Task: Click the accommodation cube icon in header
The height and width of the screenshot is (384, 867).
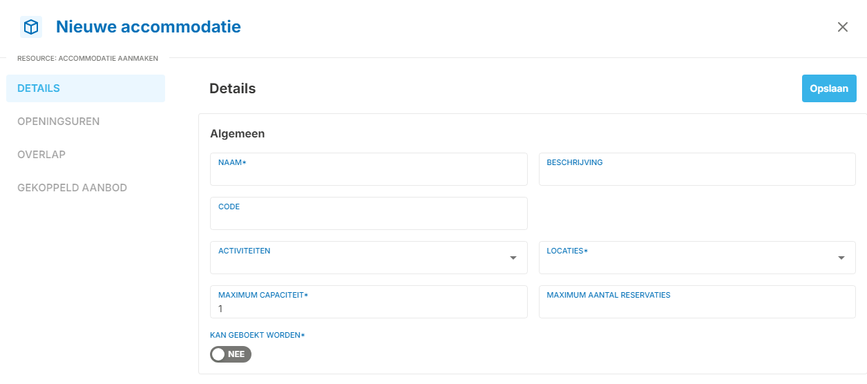Action: coord(31,27)
